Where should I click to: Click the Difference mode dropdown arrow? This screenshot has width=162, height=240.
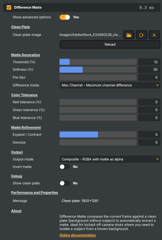[x=158, y=85]
